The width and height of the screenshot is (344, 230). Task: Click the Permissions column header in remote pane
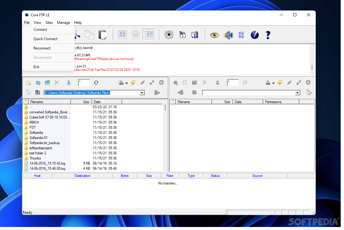click(x=281, y=102)
